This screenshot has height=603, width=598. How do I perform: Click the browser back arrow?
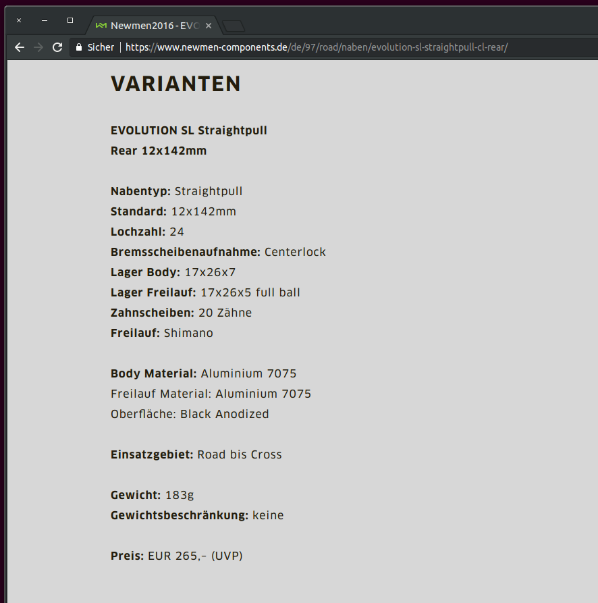tap(20, 47)
